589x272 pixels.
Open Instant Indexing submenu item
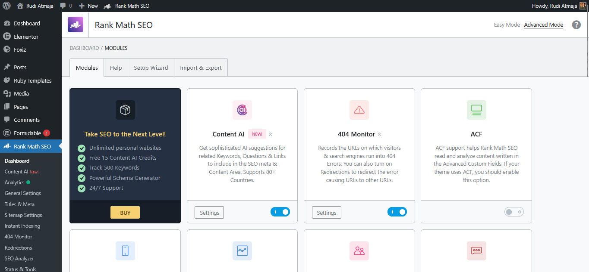click(x=22, y=226)
